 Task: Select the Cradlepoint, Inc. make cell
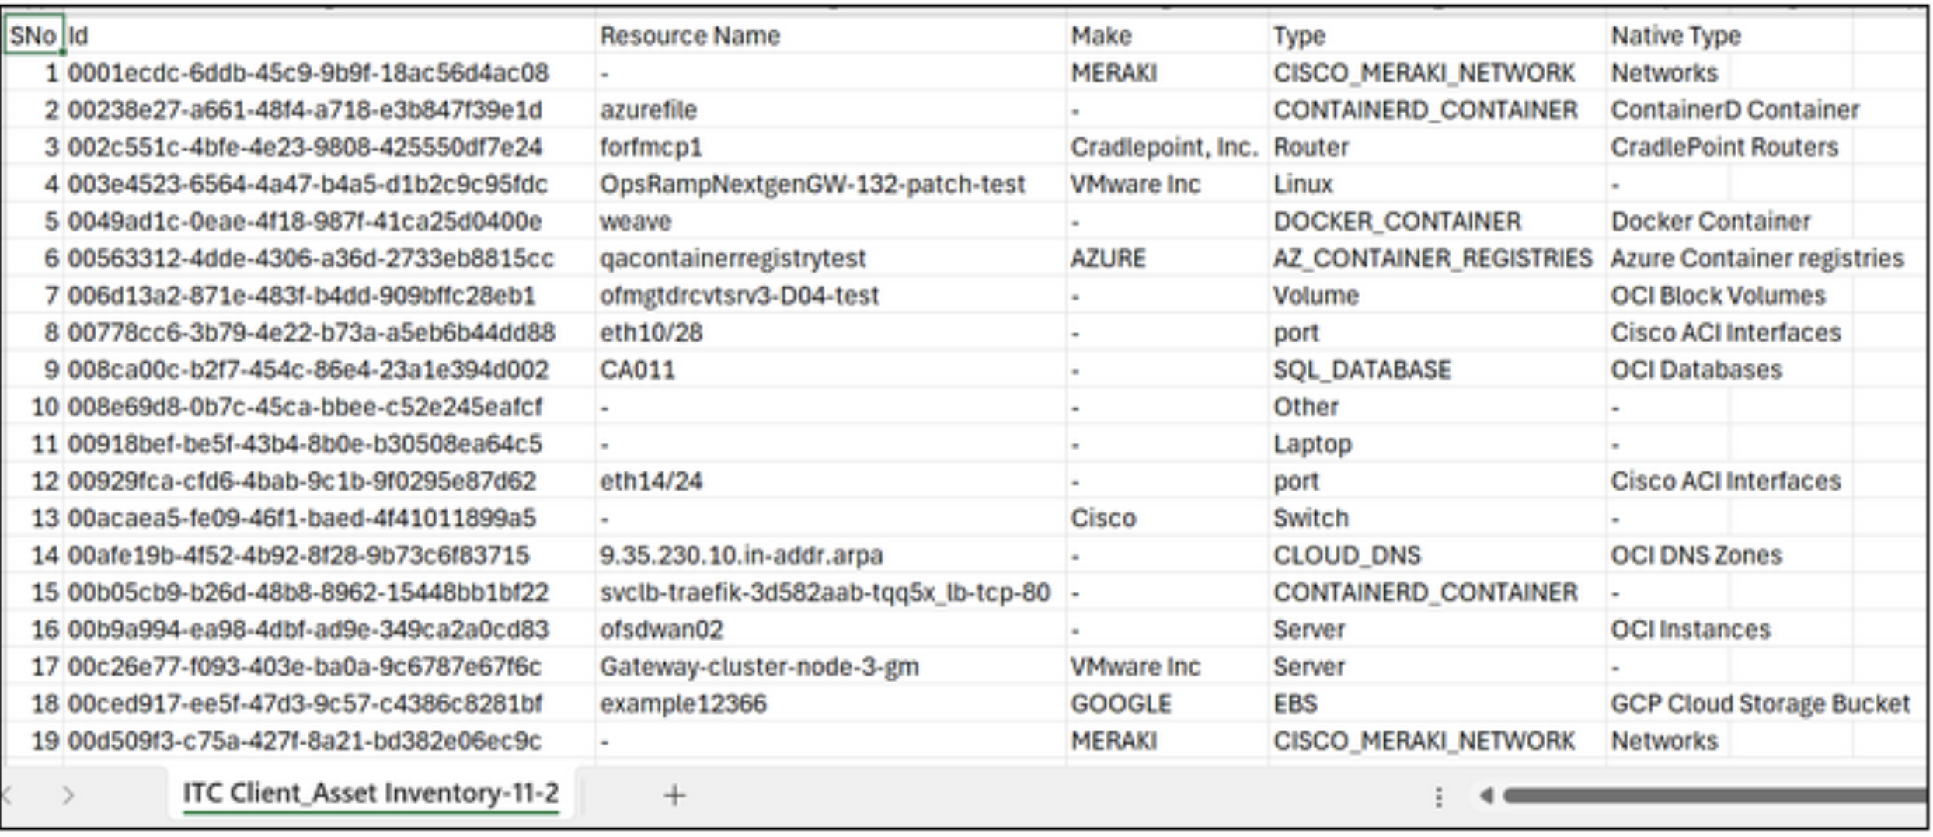pos(1163,148)
